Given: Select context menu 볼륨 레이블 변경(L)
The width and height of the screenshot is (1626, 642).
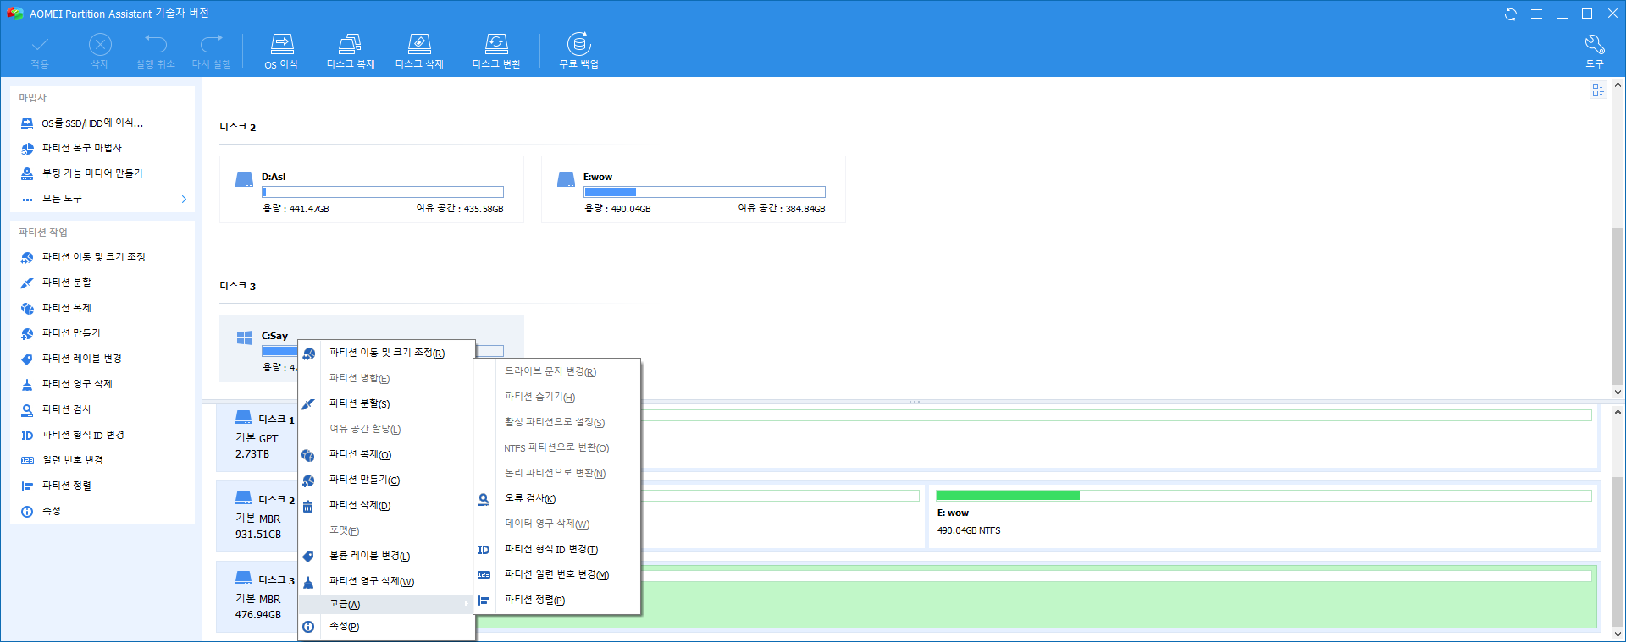Looking at the screenshot, I should 386,556.
